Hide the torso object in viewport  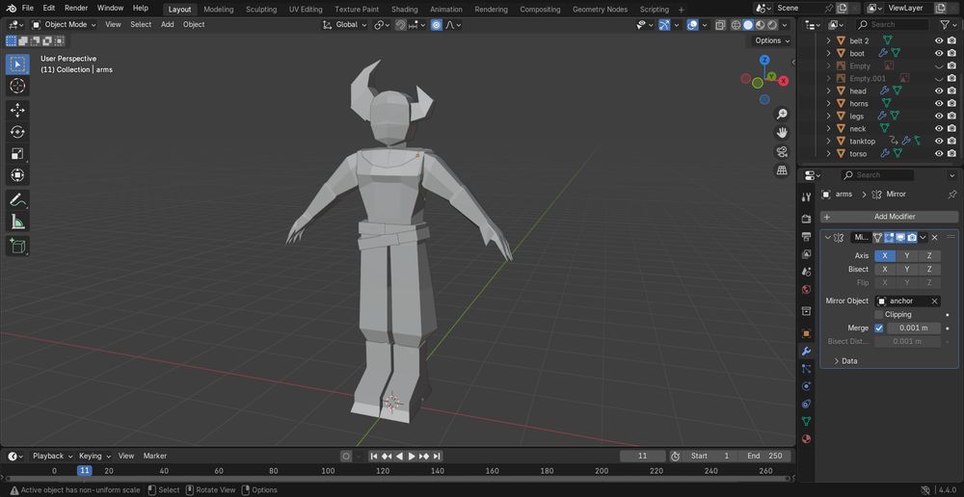point(939,153)
